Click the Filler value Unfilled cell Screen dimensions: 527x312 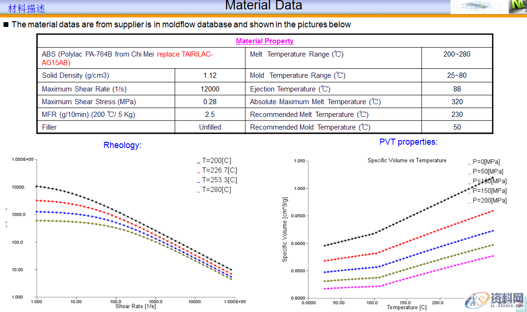pos(210,127)
